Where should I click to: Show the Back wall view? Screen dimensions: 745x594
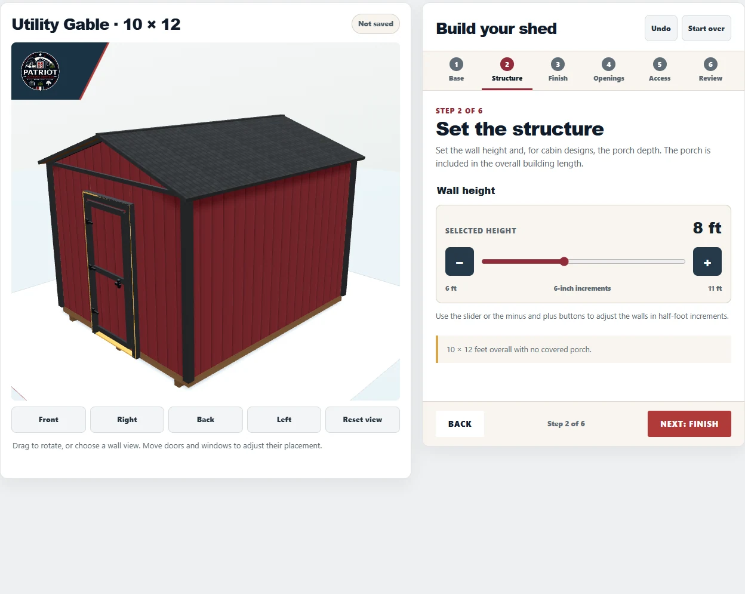click(x=205, y=420)
